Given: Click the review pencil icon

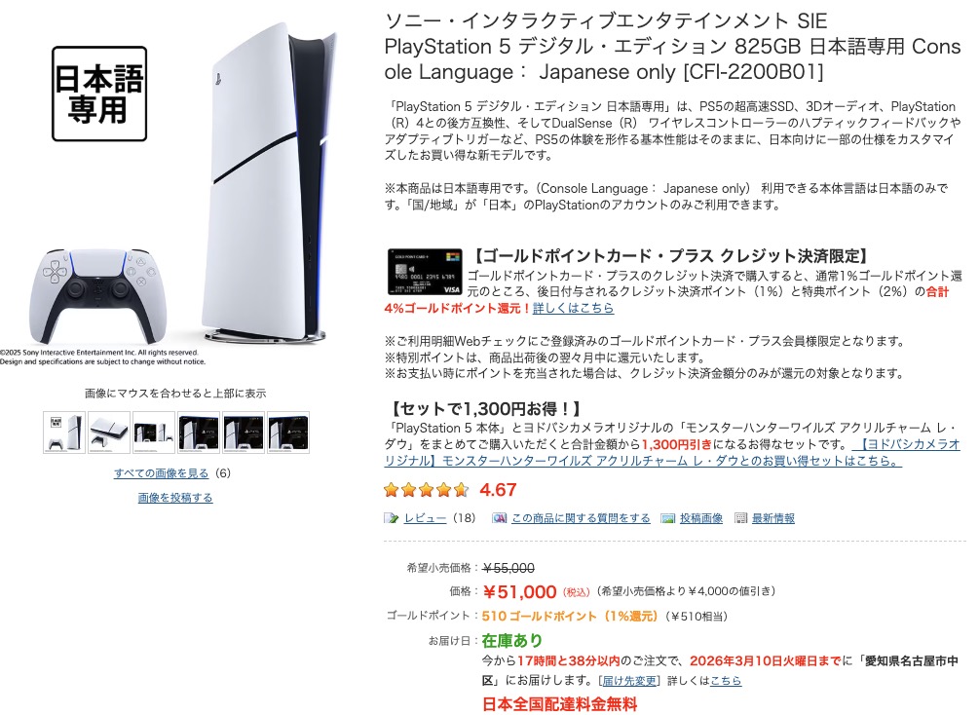Looking at the screenshot, I should [392, 518].
